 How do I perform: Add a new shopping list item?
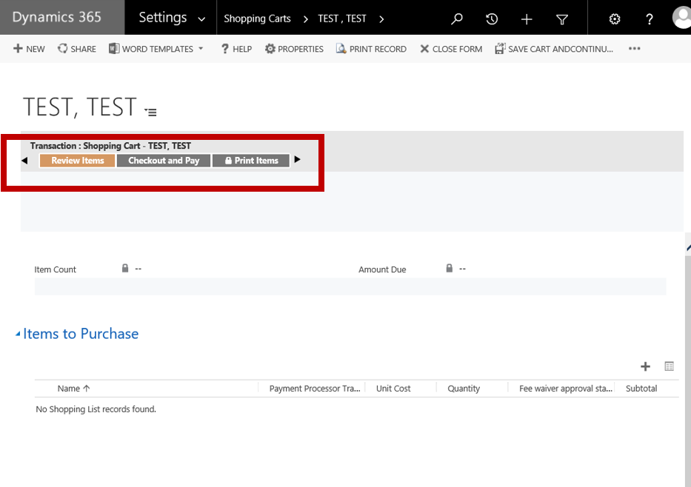[645, 366]
